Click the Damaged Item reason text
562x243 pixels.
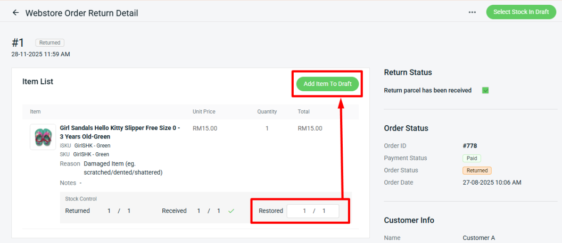coord(123,168)
